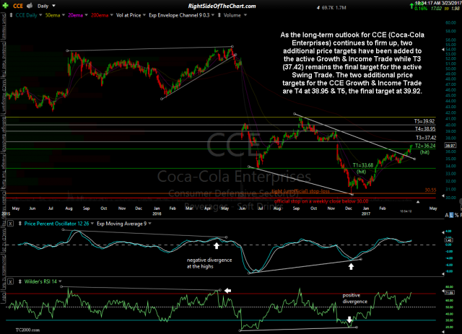Click the T4=38.95 target label
This screenshot has width=462, height=334.
point(425,128)
